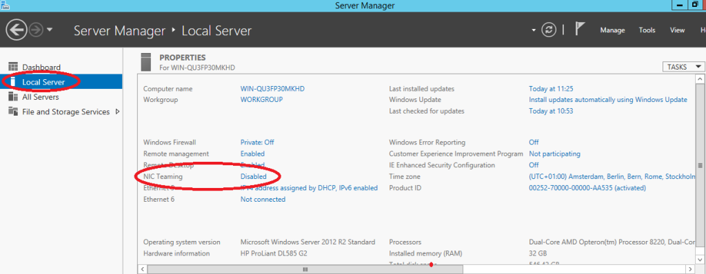The height and width of the screenshot is (274, 706).
Task: Open the View menu
Action: (x=677, y=30)
